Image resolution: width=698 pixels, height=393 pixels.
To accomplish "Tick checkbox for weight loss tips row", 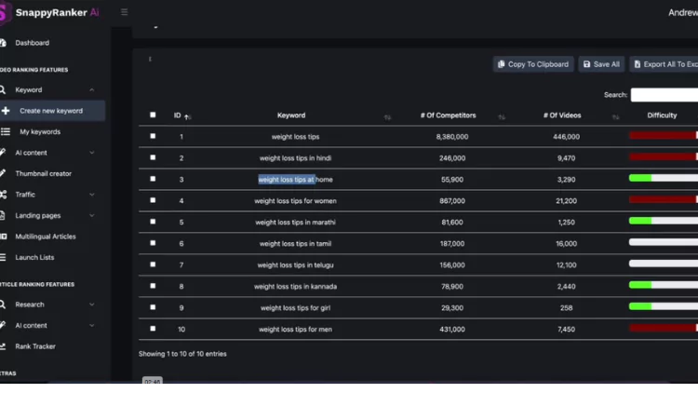I will [153, 137].
